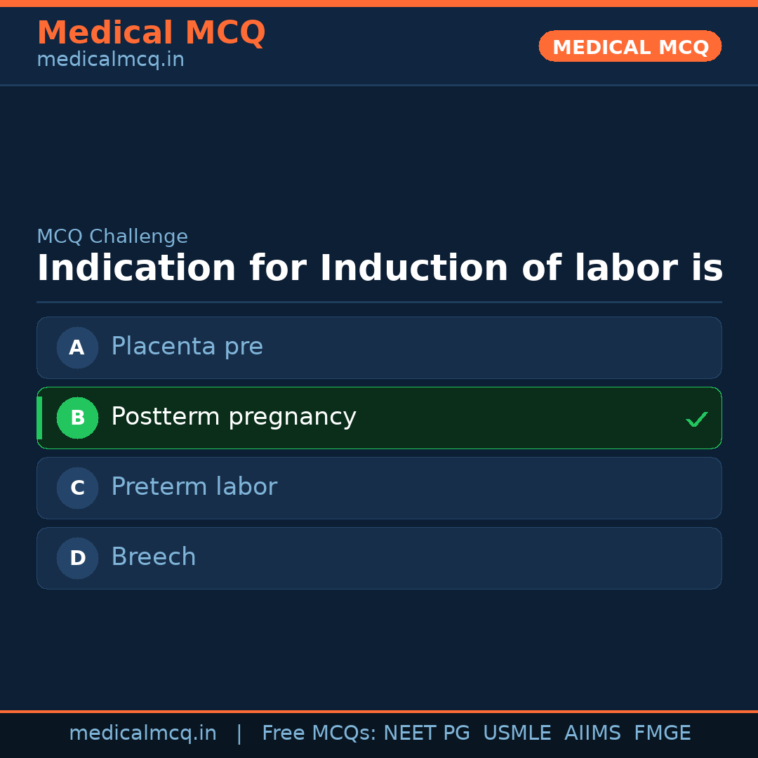Click the letter A option badge

(x=77, y=347)
